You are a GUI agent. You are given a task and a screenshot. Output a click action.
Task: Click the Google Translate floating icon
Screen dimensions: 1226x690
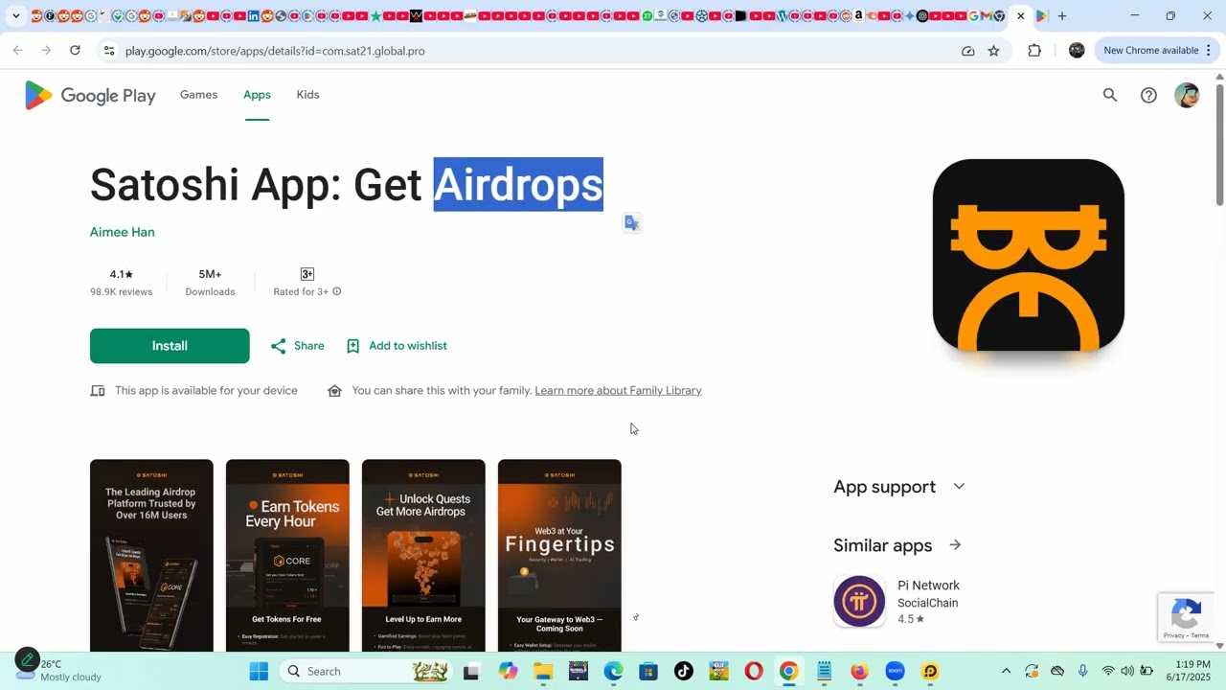coord(632,222)
